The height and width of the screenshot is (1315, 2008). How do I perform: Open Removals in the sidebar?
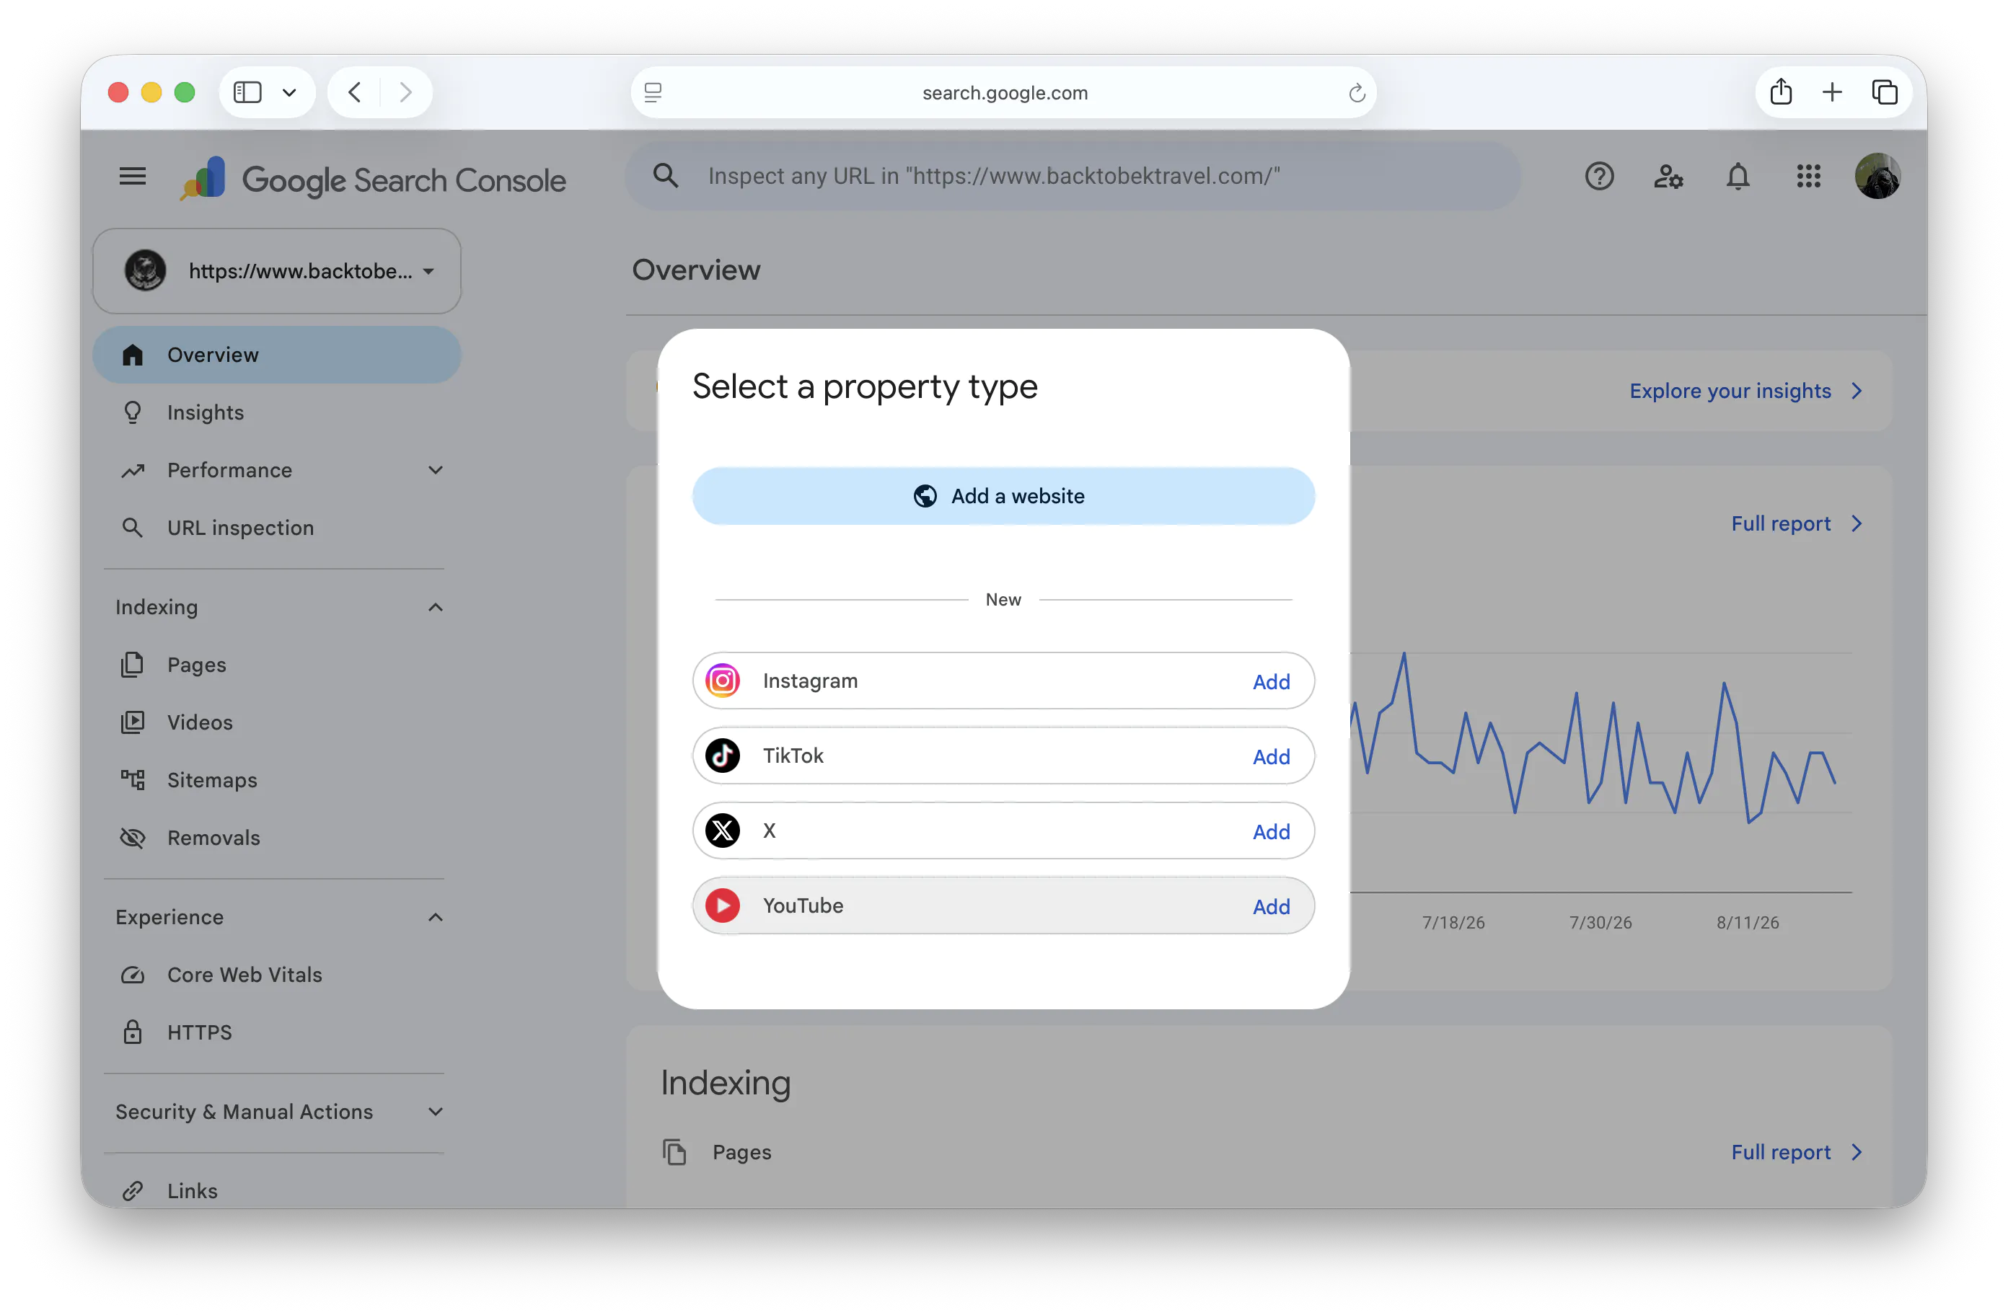(277, 838)
